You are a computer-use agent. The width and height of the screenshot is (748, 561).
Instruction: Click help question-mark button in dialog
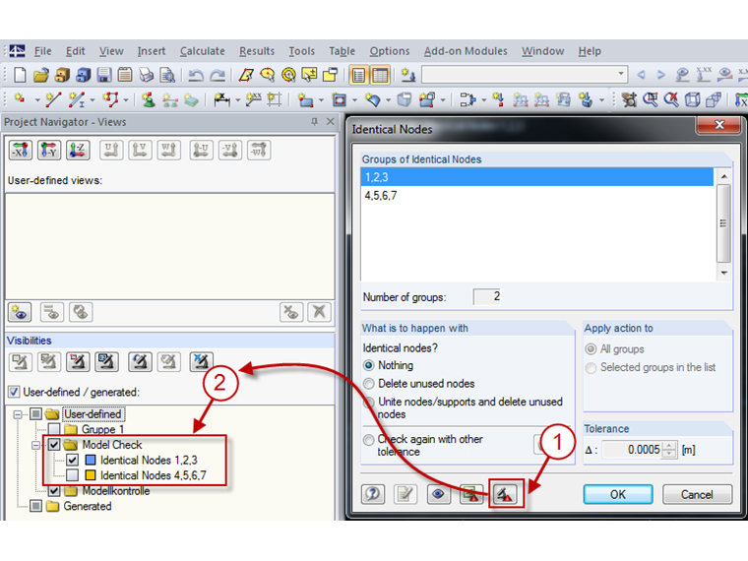coord(373,494)
